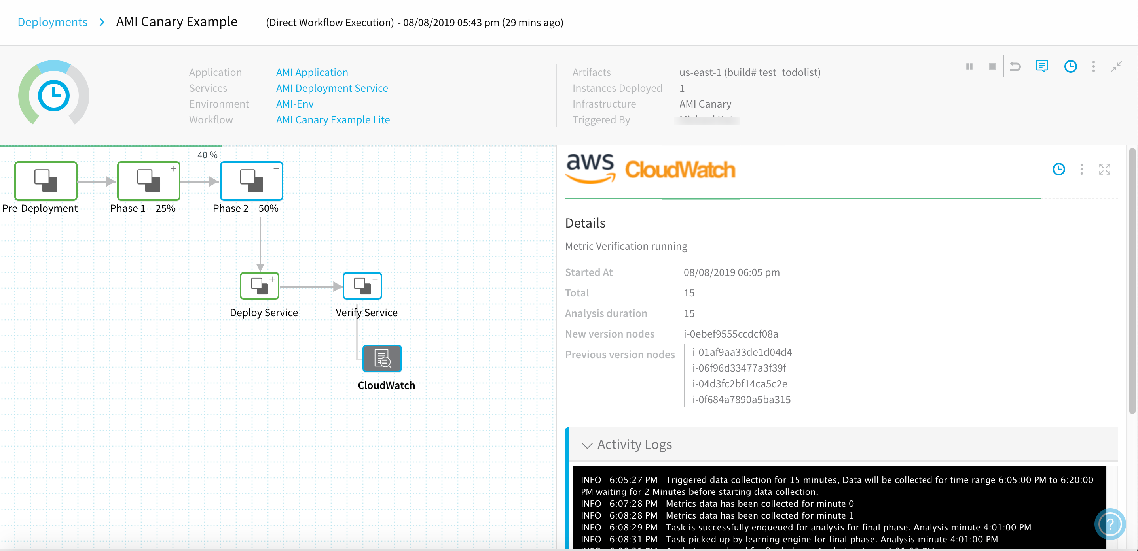Stop (abort) the workflow execution

[992, 67]
